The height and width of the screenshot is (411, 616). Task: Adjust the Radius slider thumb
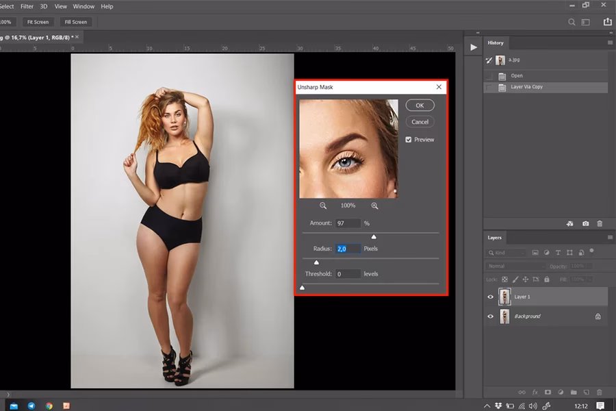point(316,261)
